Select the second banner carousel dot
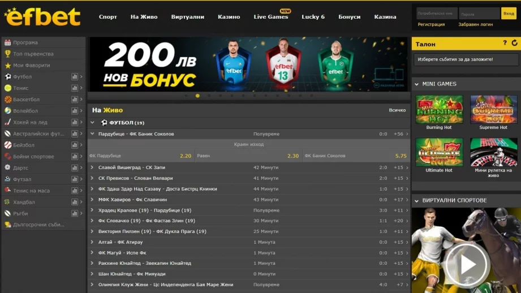 click(x=197, y=96)
